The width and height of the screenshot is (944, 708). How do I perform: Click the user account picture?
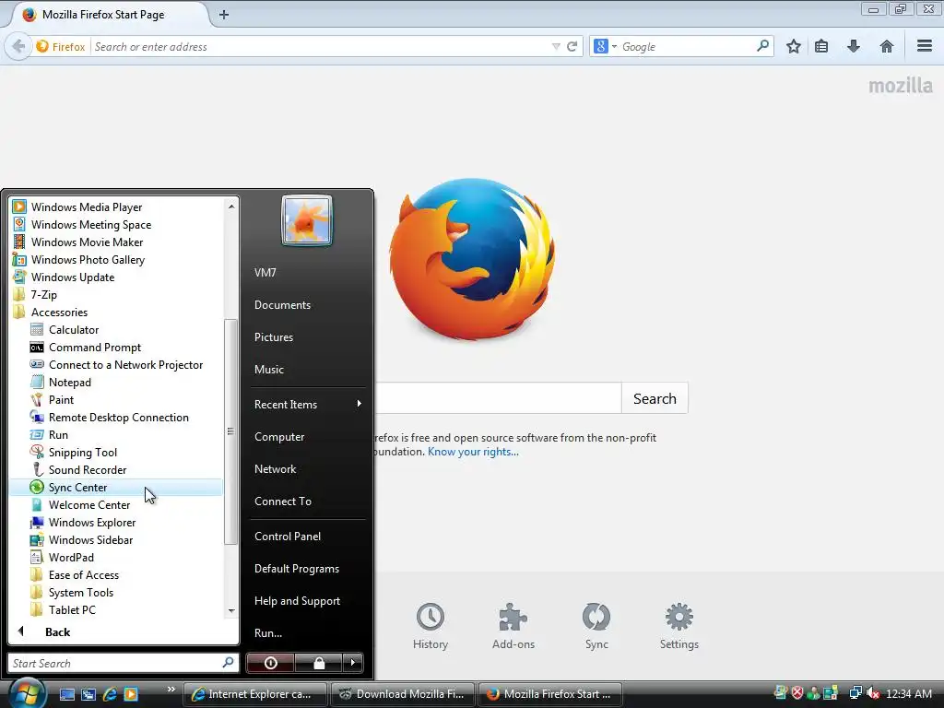click(306, 220)
